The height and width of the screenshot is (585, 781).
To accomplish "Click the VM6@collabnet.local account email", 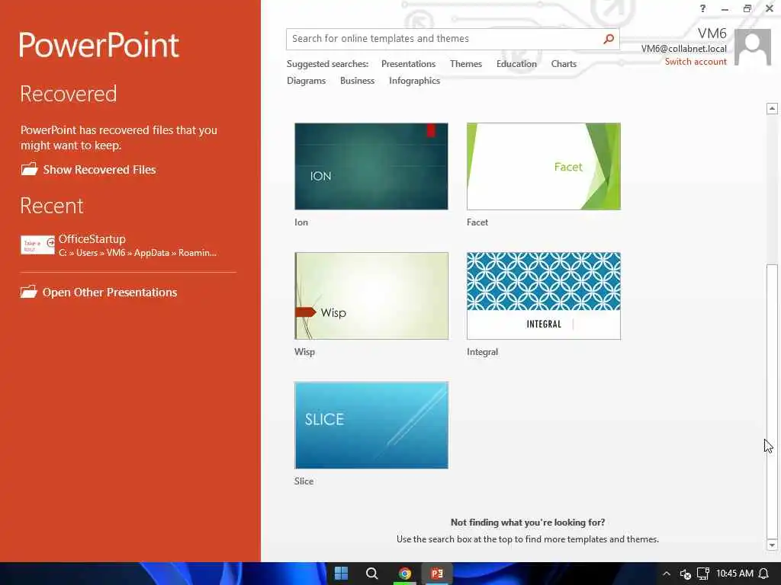I will (x=683, y=49).
